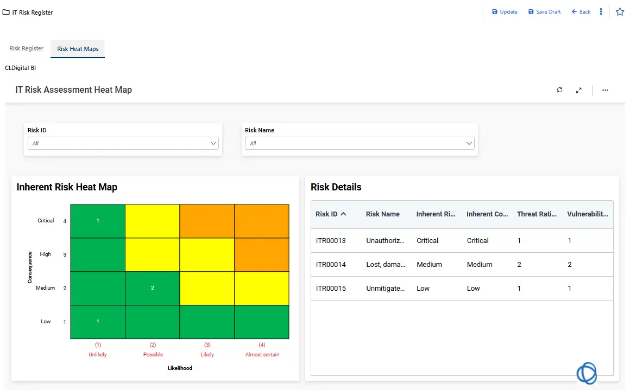Screen dimensions: 630x390
Task: Expand the Risk Name filter dropdown
Action: pyautogui.click(x=360, y=144)
